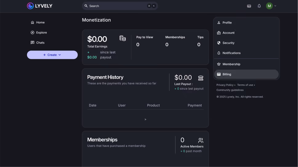Open Notifications settings in right panel
Screen dimensions: 298x167
click(x=246, y=53)
